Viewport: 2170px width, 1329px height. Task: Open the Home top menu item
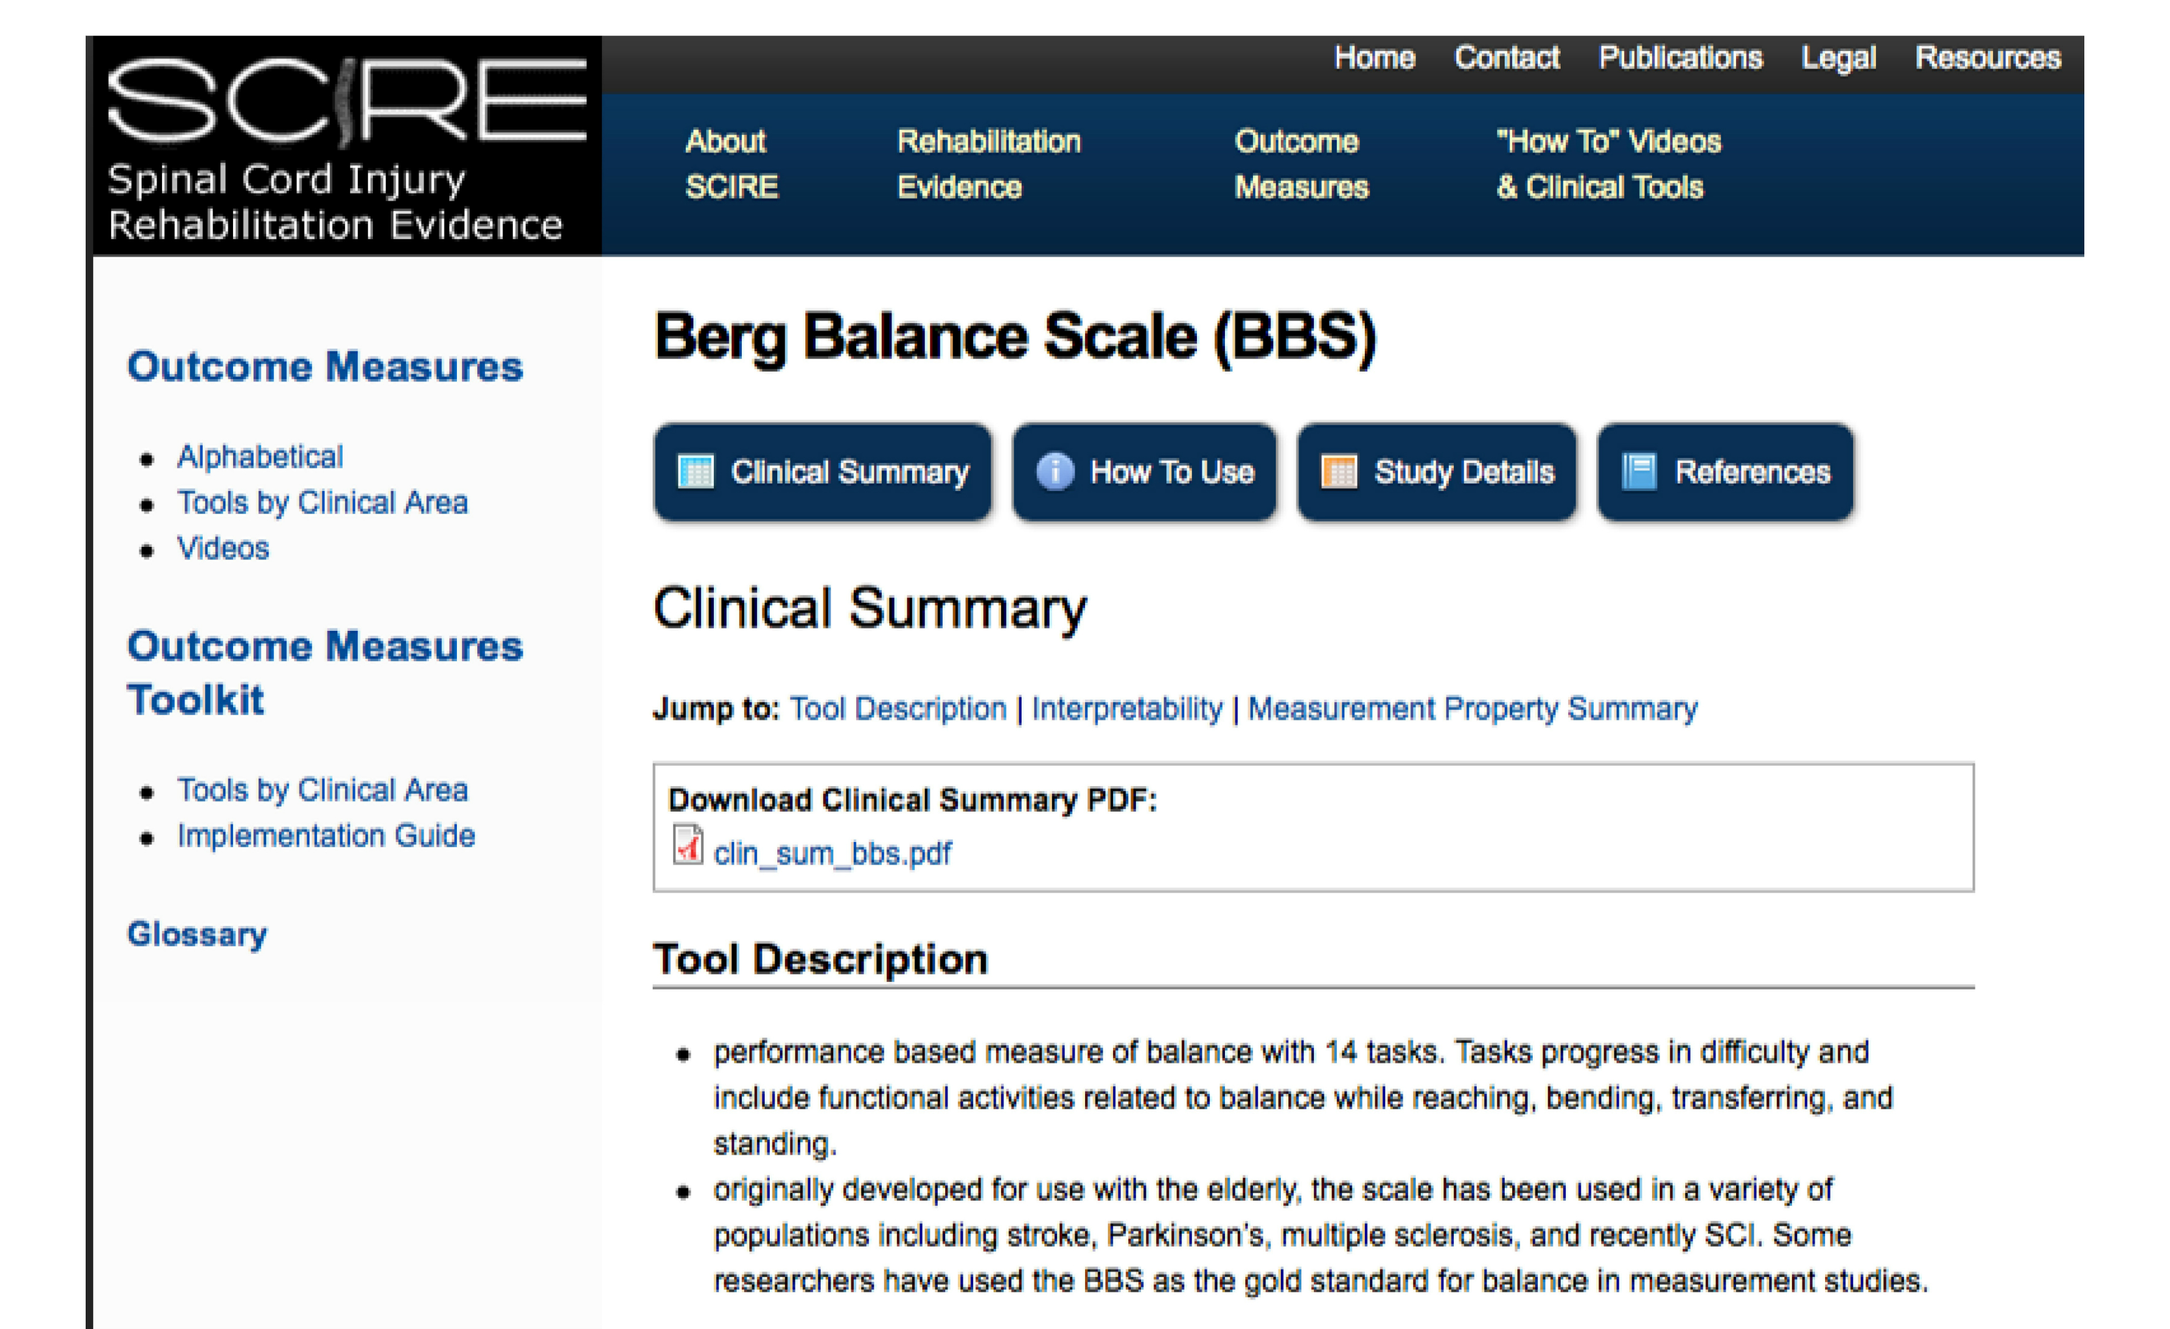tap(1374, 58)
